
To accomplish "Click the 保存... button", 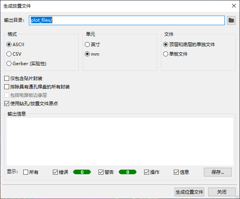I will 218,172.
